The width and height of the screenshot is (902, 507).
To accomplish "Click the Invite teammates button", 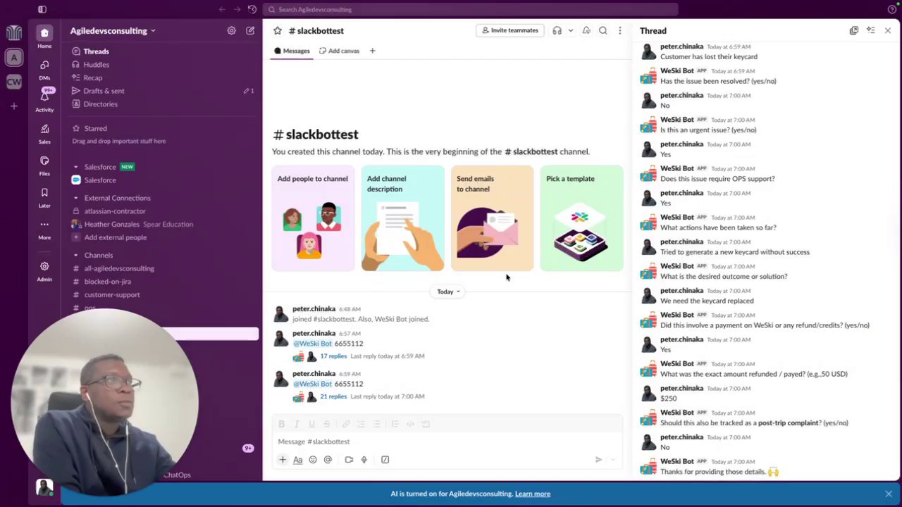I will (x=511, y=30).
